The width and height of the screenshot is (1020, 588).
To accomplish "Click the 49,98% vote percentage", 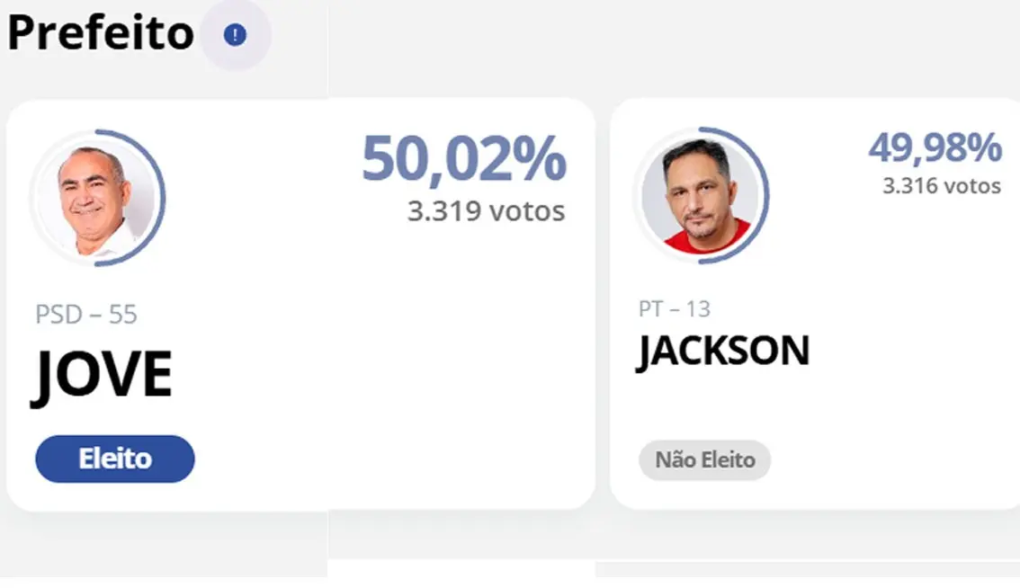I will click(935, 148).
